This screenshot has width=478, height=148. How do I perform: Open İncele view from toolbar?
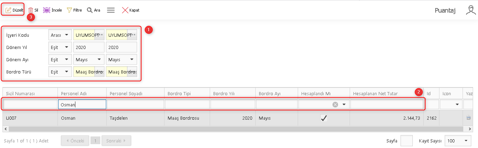[x=46, y=10]
